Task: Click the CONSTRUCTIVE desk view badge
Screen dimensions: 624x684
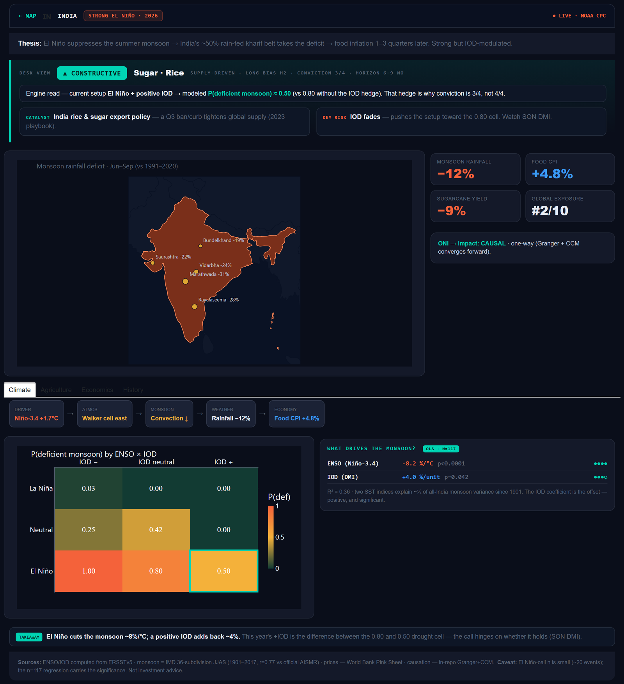Action: (x=92, y=73)
